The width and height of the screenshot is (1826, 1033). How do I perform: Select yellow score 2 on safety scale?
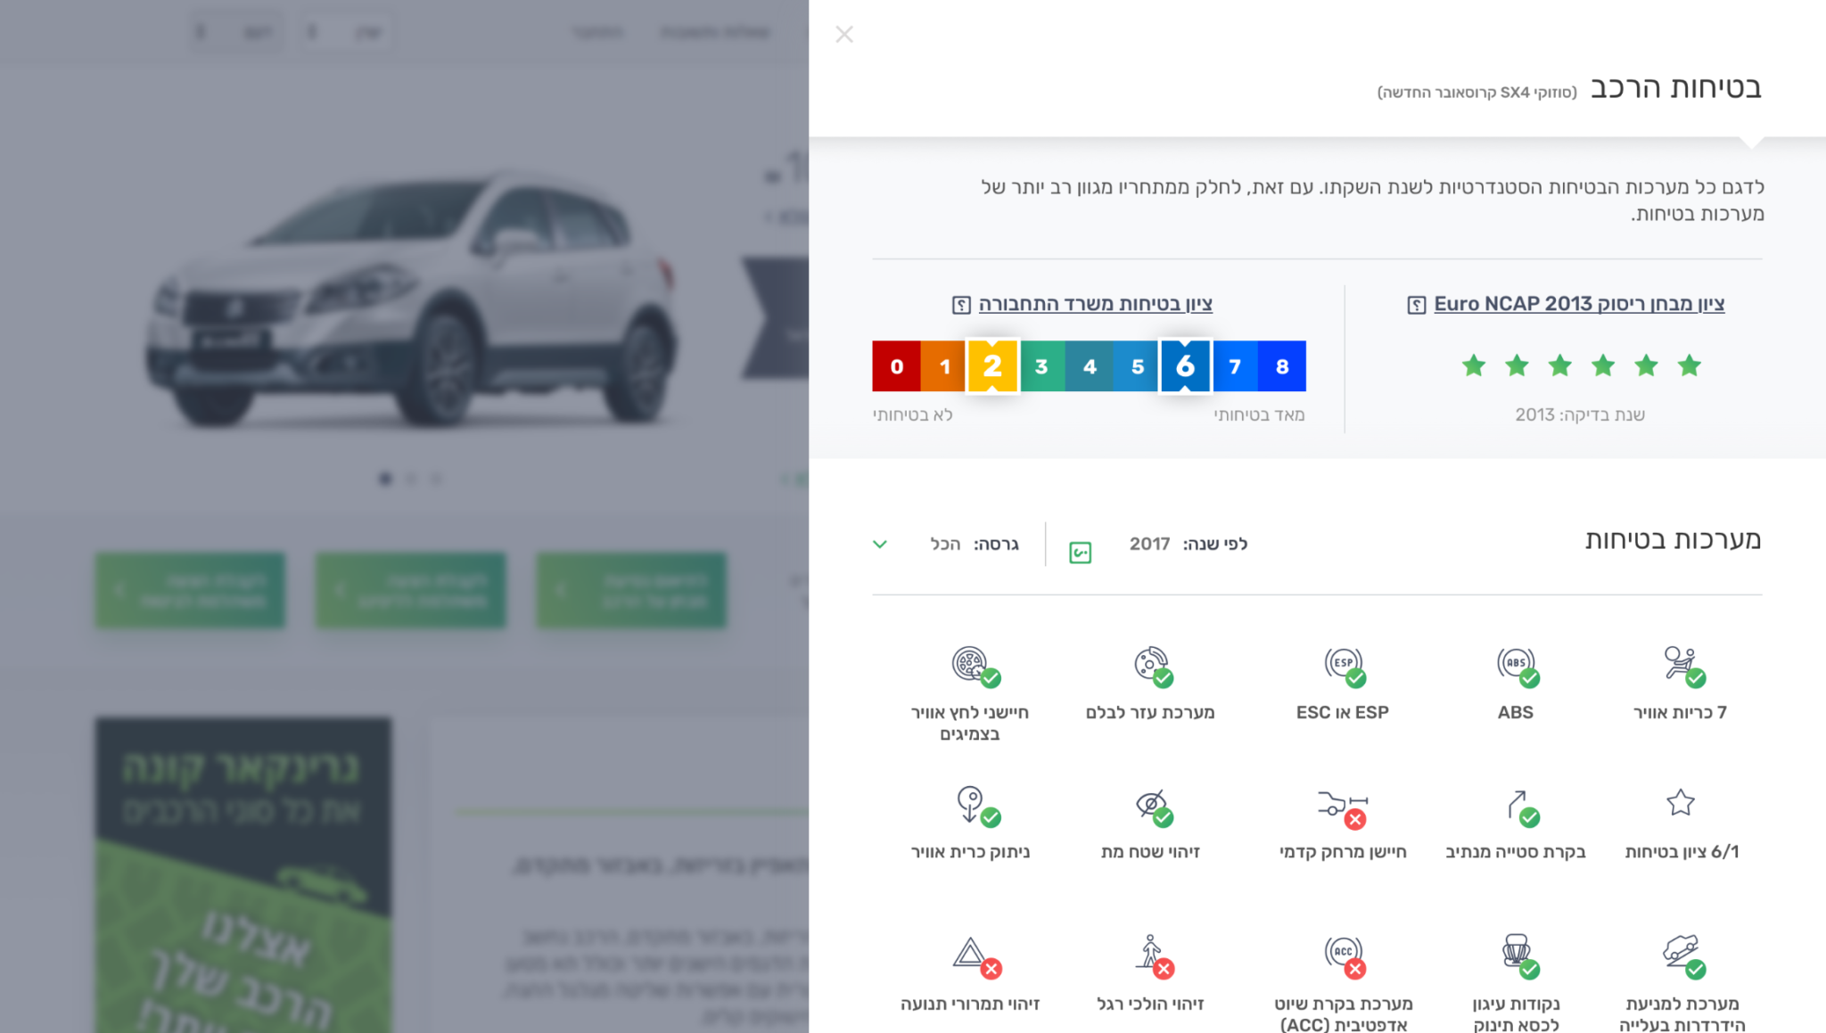(x=992, y=365)
